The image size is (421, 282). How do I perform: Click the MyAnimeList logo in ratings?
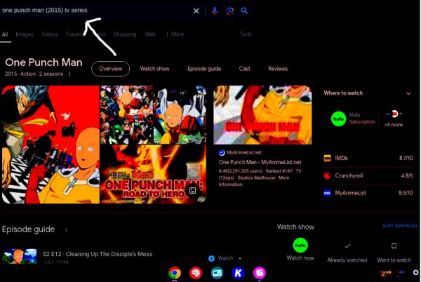(x=327, y=193)
